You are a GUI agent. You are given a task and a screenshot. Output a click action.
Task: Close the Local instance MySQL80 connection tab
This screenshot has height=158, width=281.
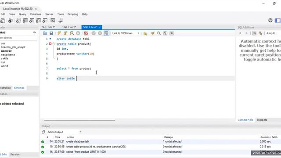coord(36,9)
